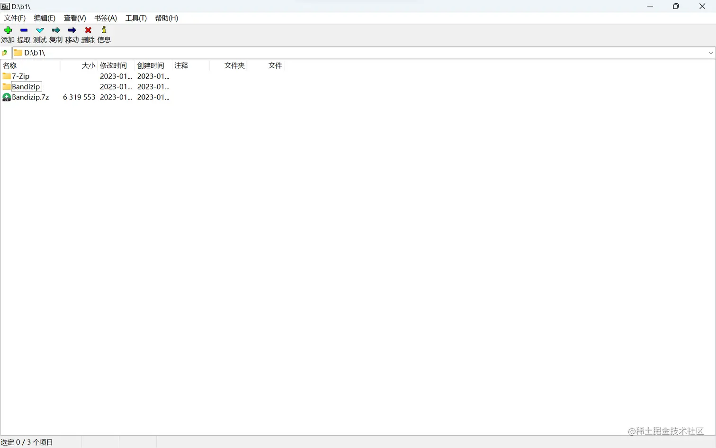This screenshot has width=716, height=448.
Task: Select the 7-Zip folder name
Action: [x=21, y=76]
